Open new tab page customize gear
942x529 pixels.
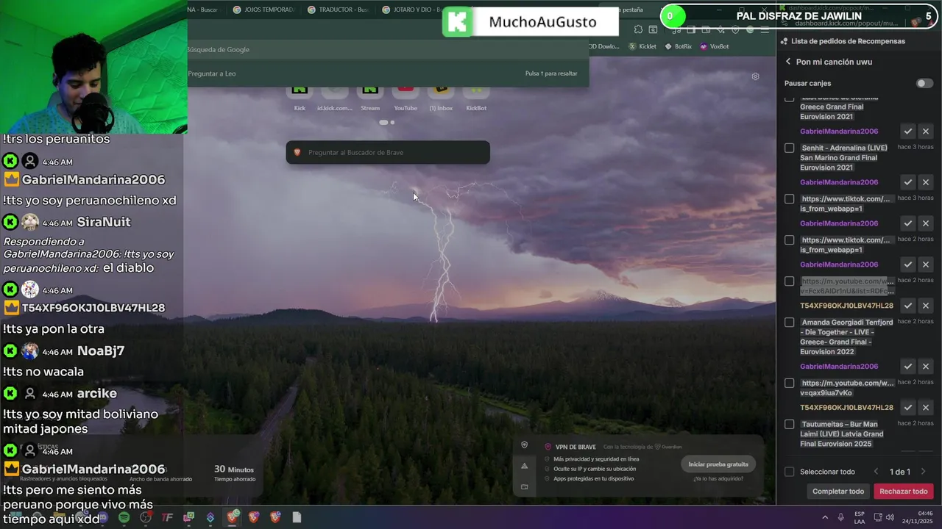click(x=755, y=76)
